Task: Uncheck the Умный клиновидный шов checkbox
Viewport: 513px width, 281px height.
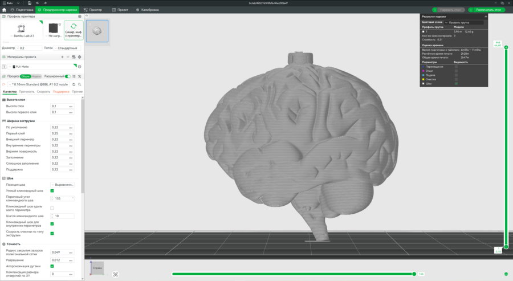Action: click(x=52, y=191)
